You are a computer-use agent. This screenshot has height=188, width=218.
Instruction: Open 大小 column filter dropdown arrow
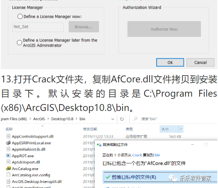[x=181, y=129]
